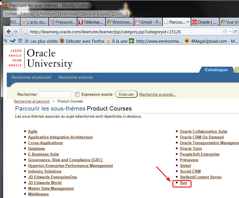Open the Database sub-theme link
This screenshot has height=198, width=239.
click(x=36, y=148)
